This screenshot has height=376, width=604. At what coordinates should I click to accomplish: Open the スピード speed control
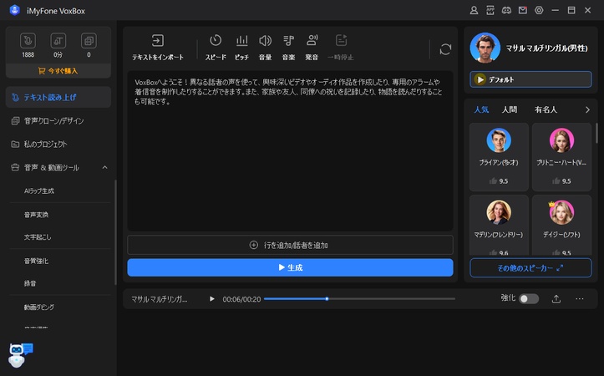pos(216,47)
